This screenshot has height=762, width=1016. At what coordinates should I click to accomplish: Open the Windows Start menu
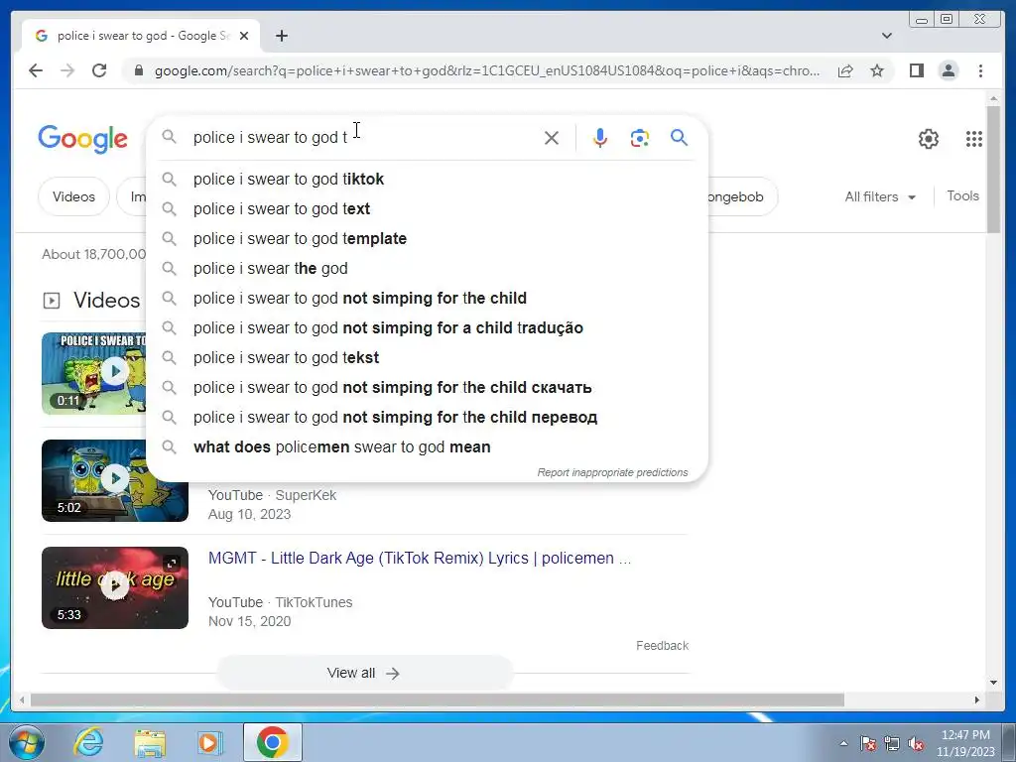click(26, 742)
